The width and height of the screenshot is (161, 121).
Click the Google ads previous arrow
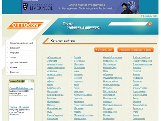click(30, 81)
